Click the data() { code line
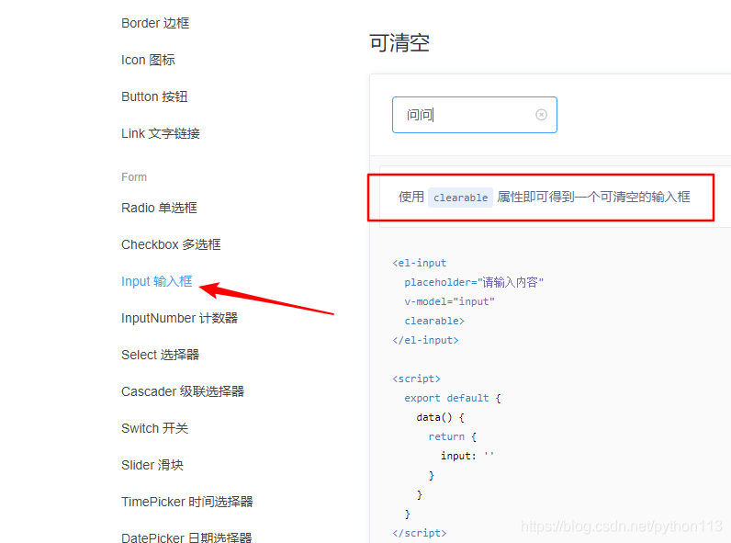This screenshot has height=543, width=731. (440, 417)
